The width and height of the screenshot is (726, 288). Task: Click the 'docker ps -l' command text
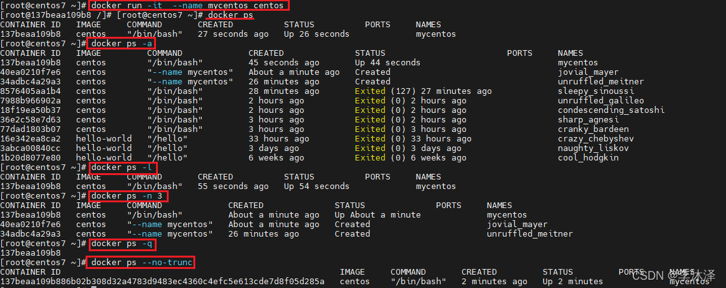click(122, 167)
